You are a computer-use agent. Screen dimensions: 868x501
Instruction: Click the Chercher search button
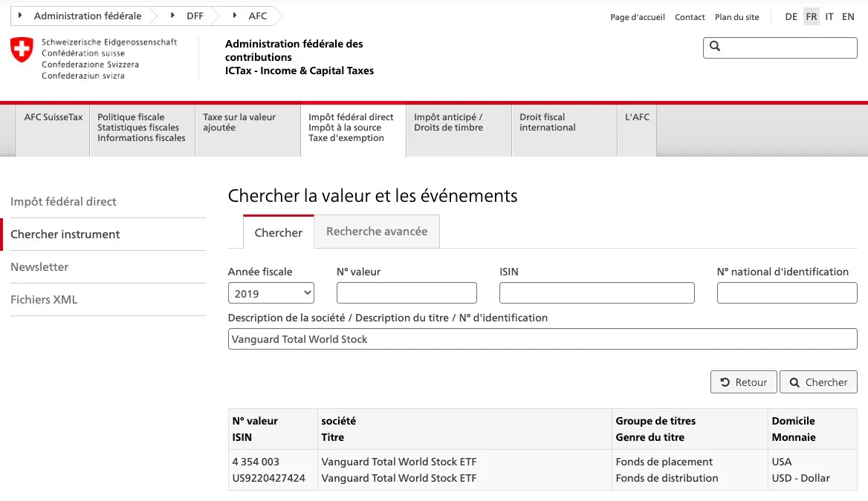pos(818,382)
